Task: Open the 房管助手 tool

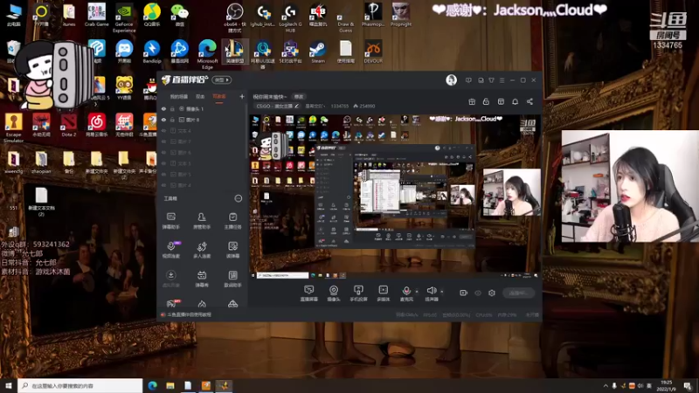Action: pos(202,221)
